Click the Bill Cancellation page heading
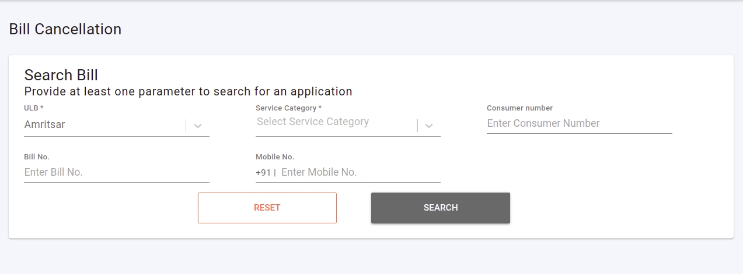 [x=65, y=29]
